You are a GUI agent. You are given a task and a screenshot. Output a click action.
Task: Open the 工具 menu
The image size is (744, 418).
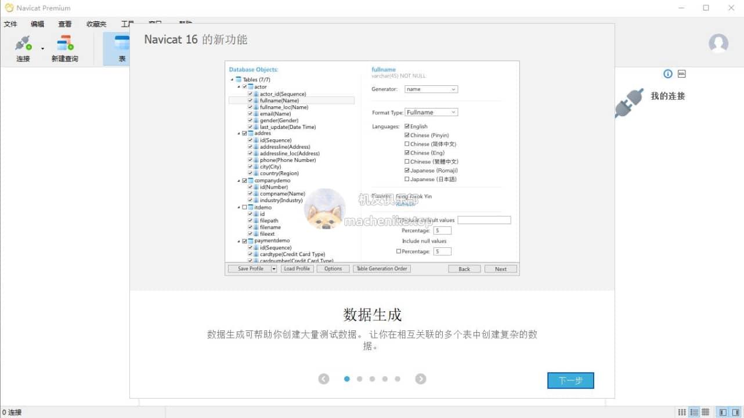pyautogui.click(x=125, y=24)
